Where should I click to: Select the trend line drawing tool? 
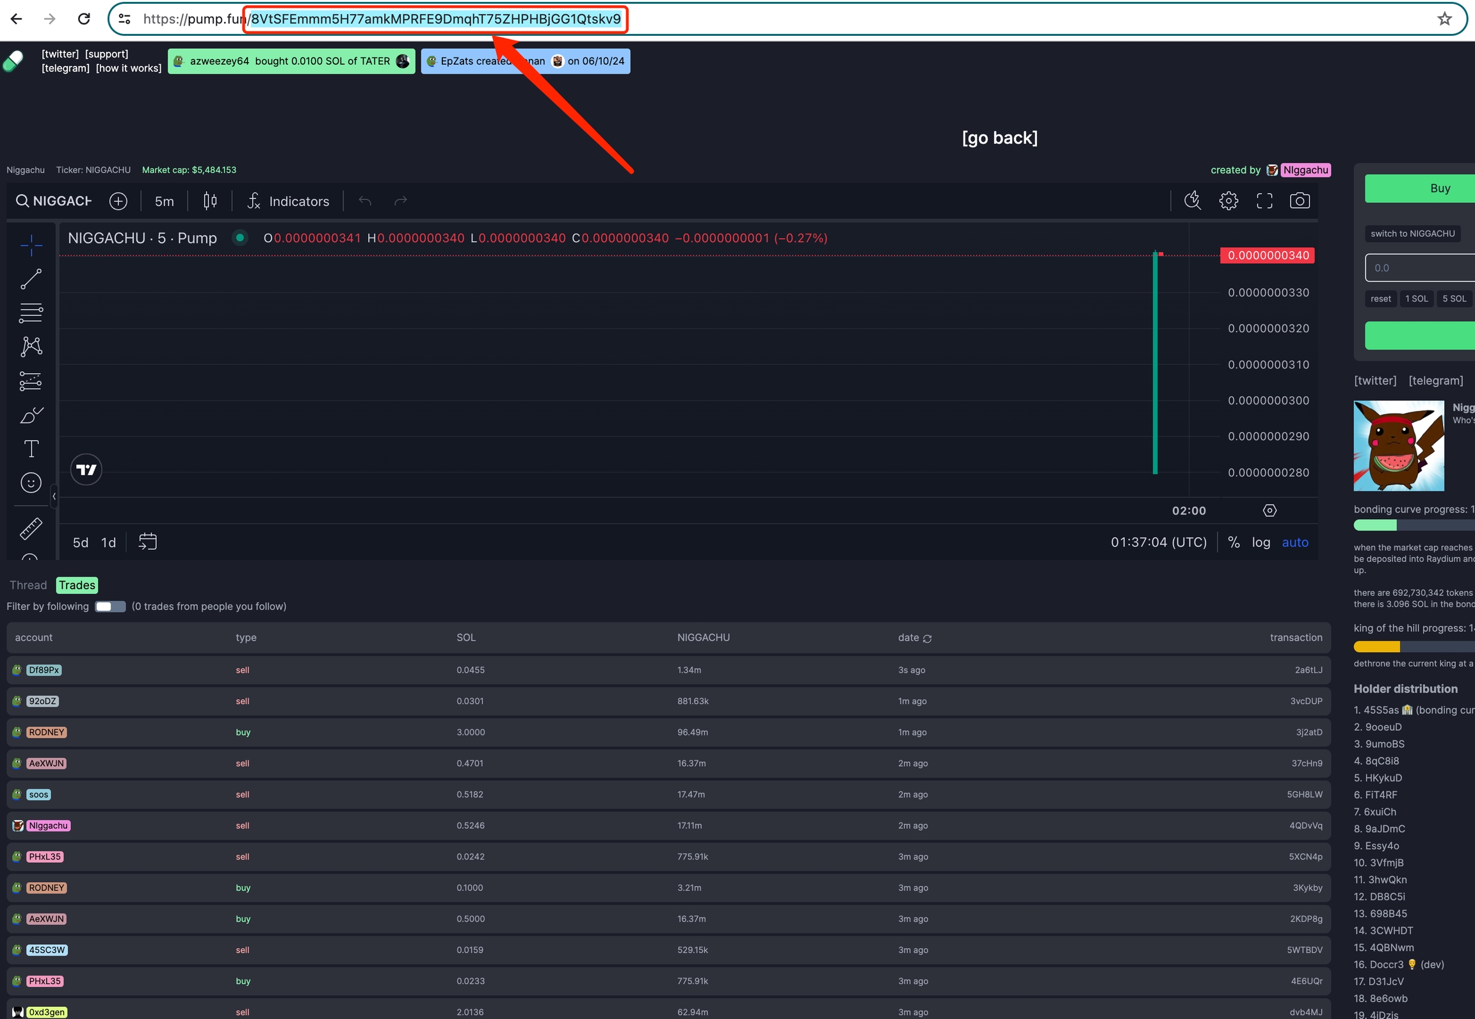coord(31,279)
